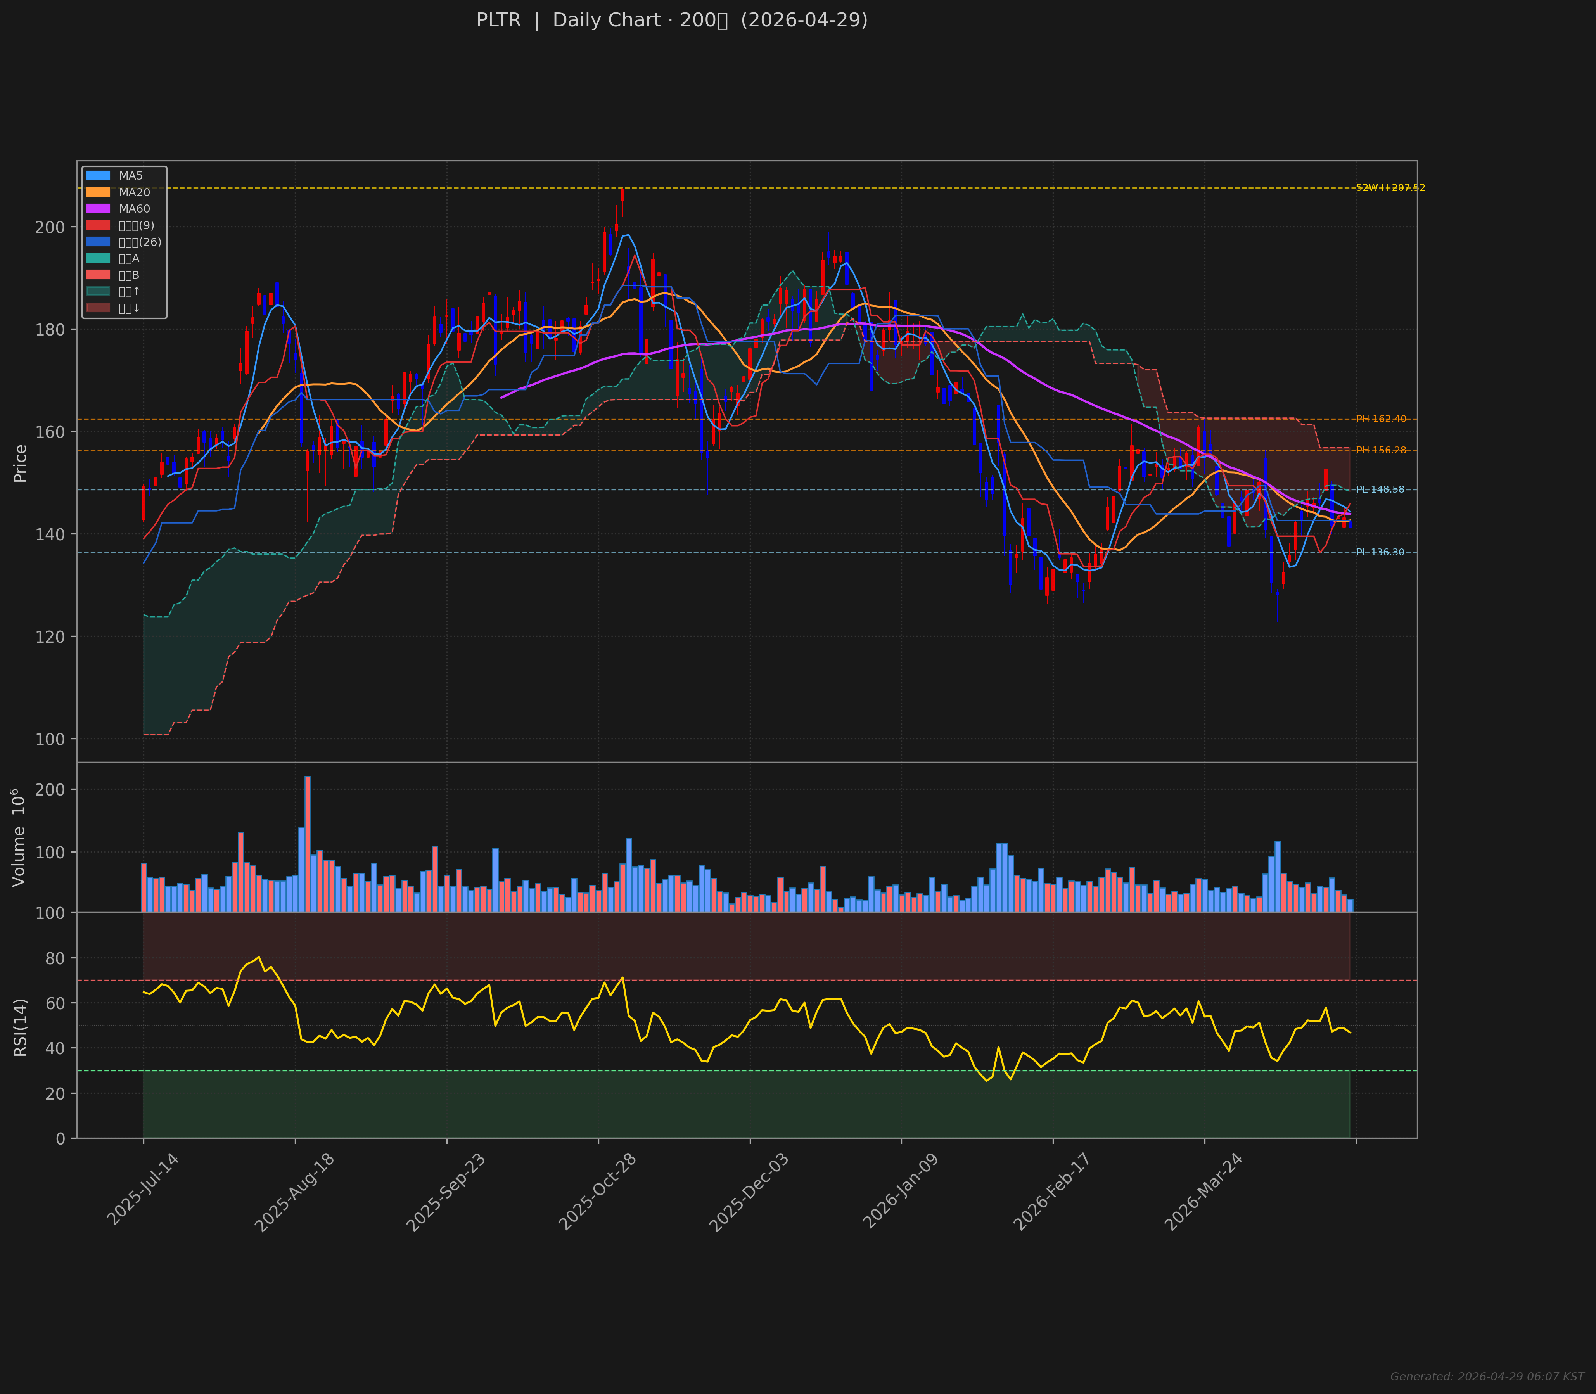Click the legend entry with up arrow
This screenshot has width=1596, height=1394.
129,292
